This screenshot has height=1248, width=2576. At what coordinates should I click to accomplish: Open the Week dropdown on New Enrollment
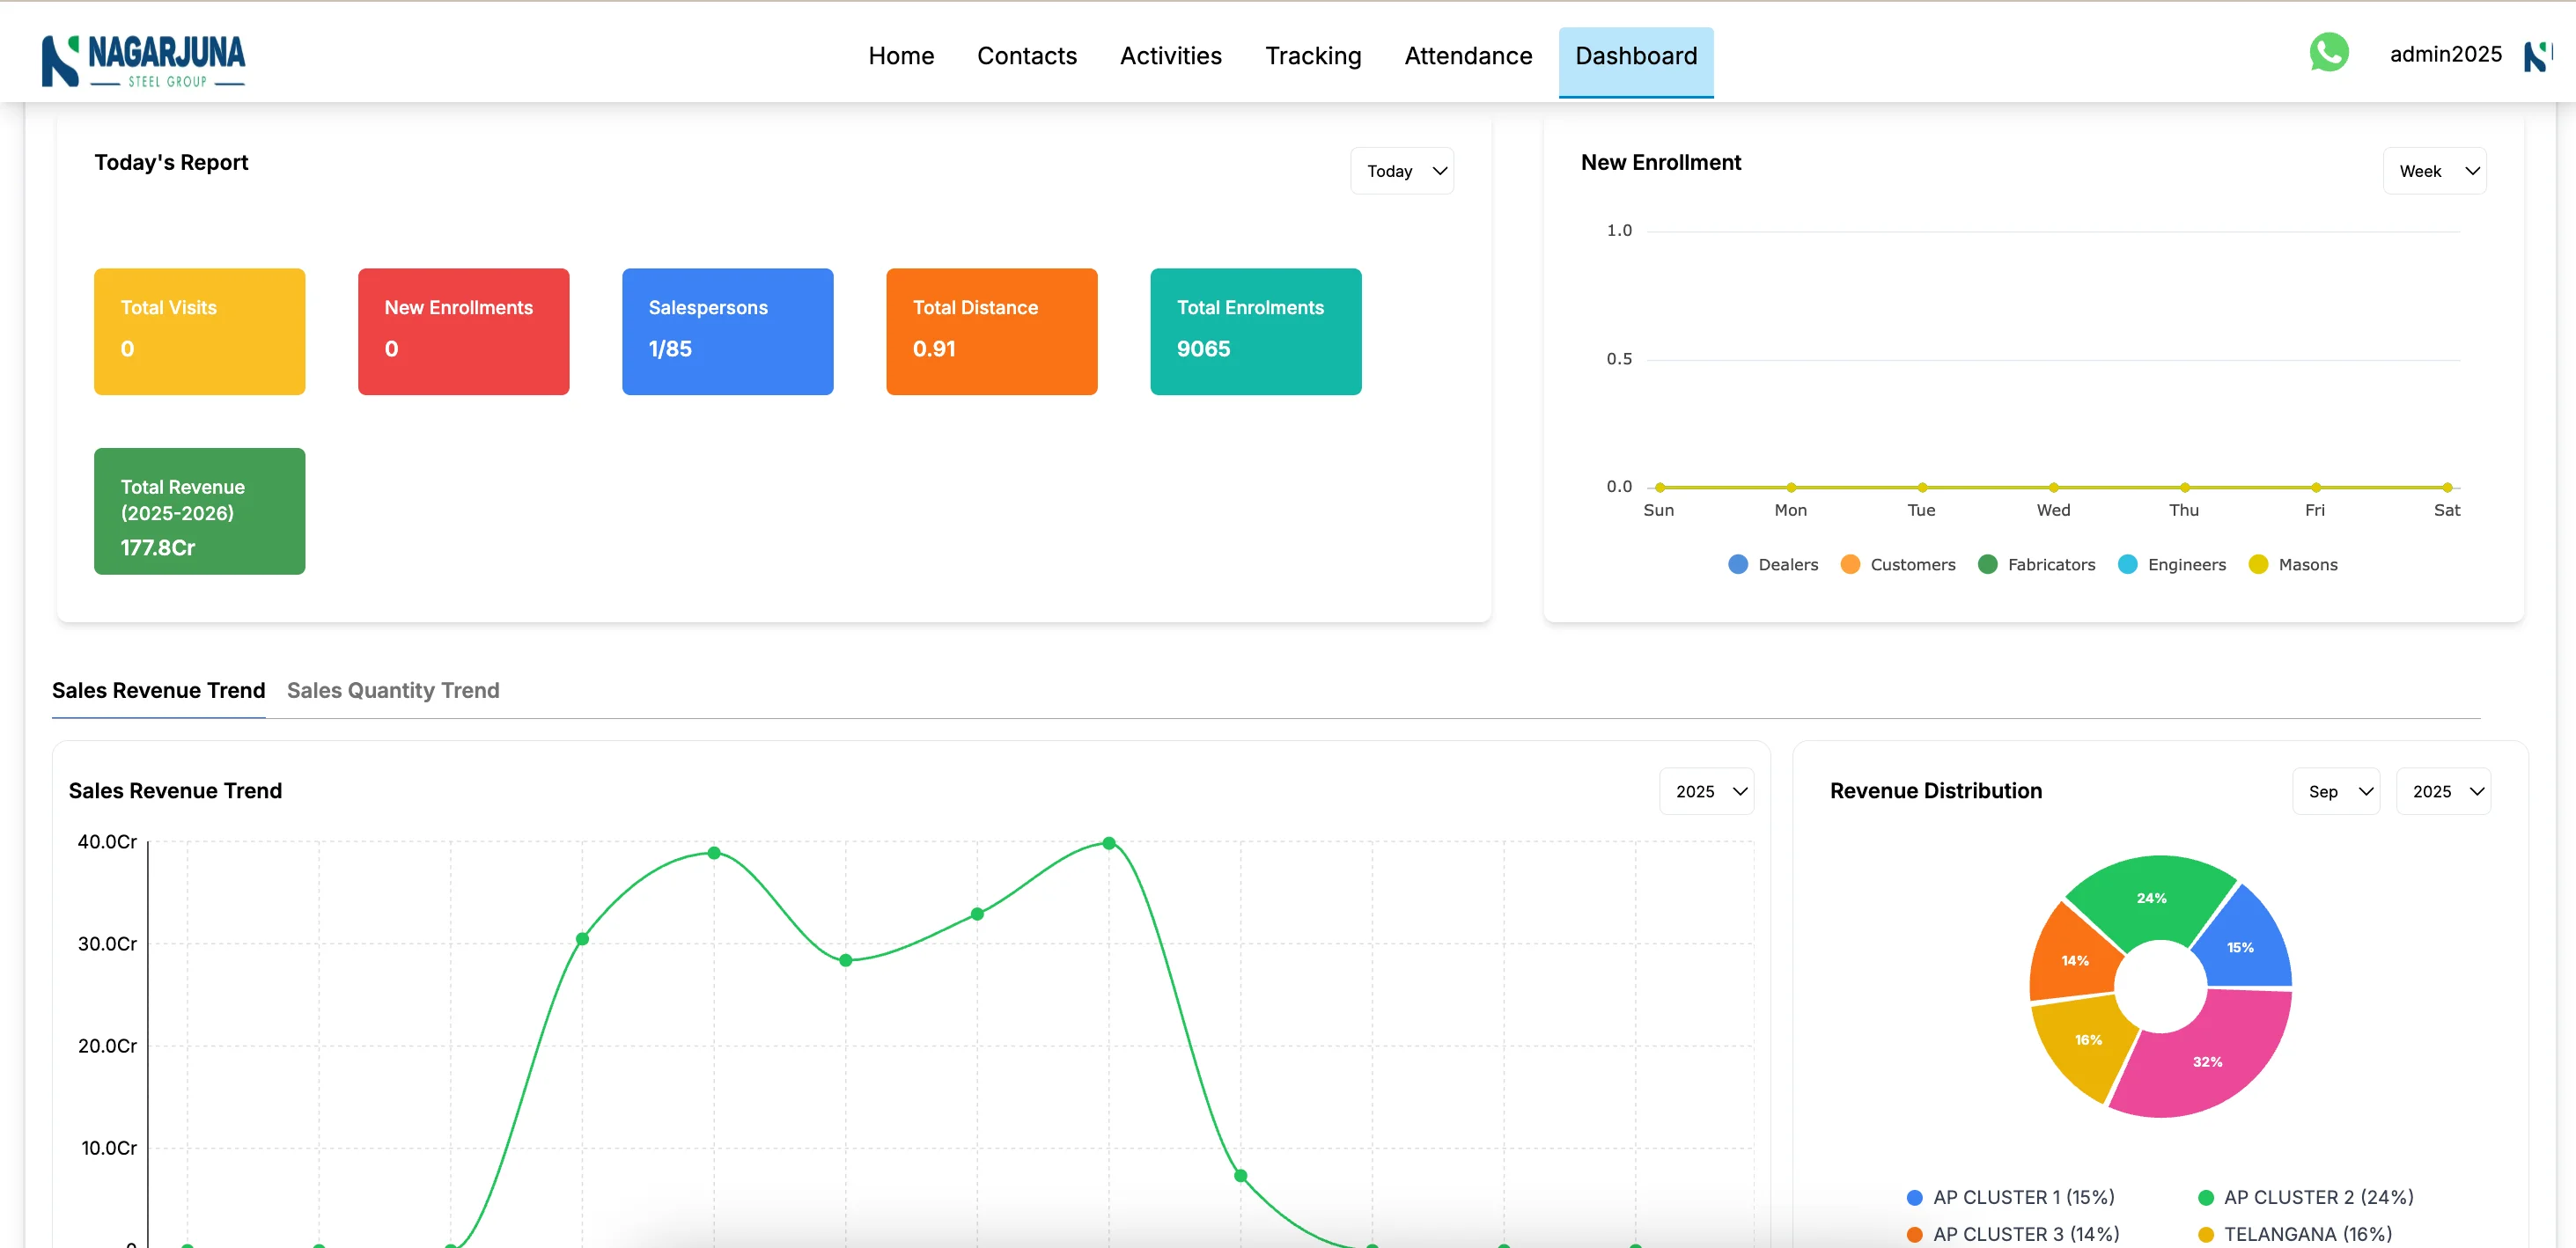coord(2435,170)
